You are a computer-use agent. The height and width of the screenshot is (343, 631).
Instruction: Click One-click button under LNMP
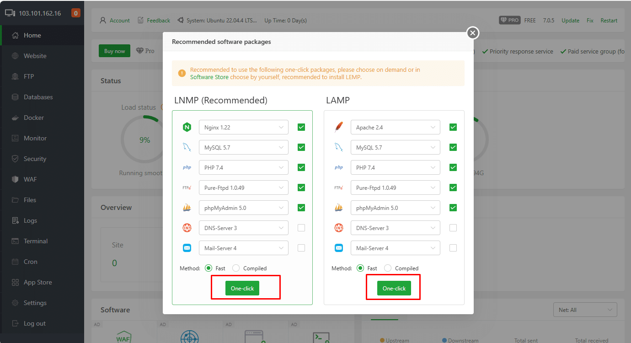point(242,288)
